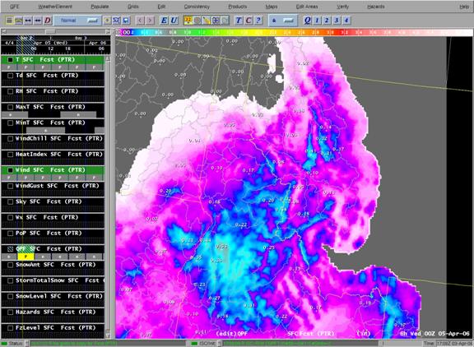Click the T icon in the toolbar

(239, 21)
